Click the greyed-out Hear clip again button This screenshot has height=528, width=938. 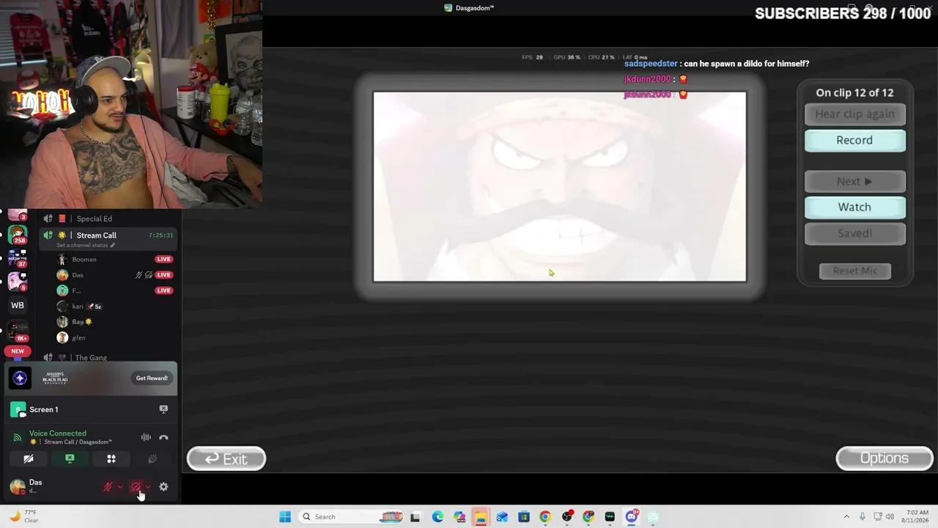pos(854,114)
